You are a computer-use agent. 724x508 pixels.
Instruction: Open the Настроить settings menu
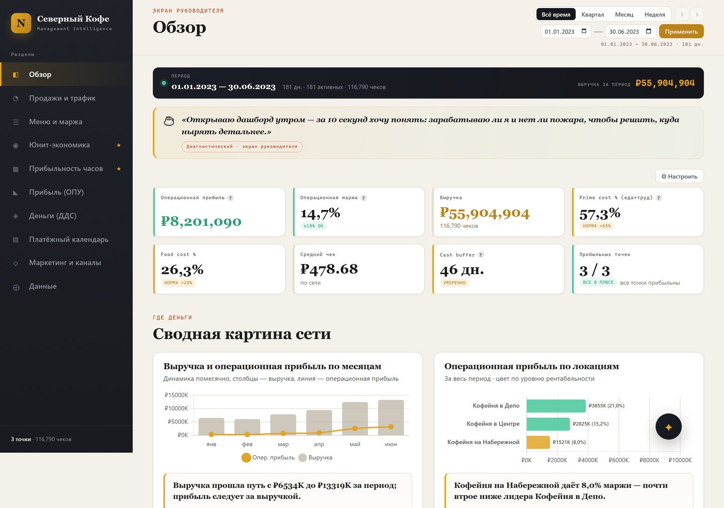pyautogui.click(x=679, y=176)
